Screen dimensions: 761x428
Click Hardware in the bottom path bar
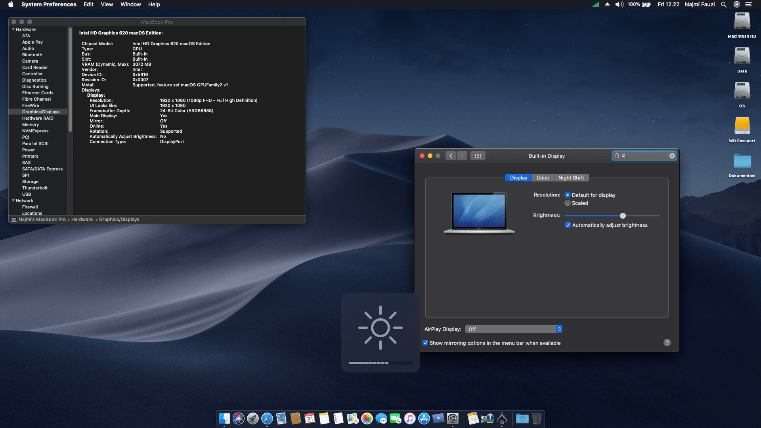82,220
